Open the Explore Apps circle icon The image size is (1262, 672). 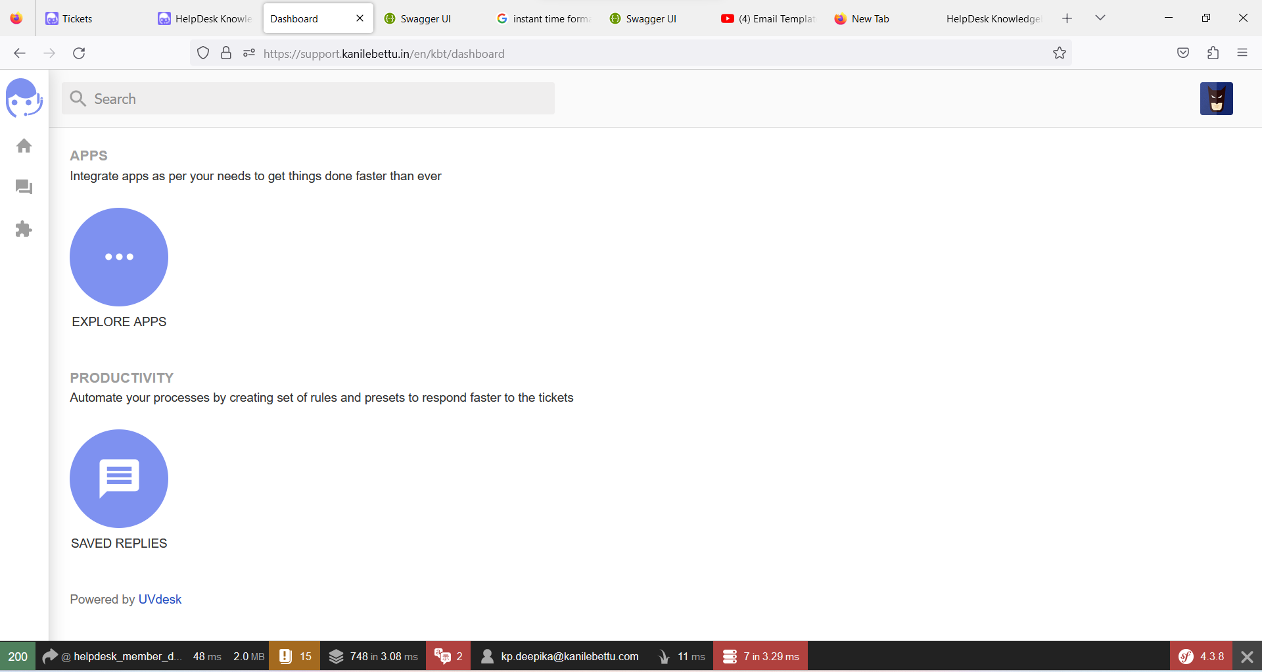point(119,256)
